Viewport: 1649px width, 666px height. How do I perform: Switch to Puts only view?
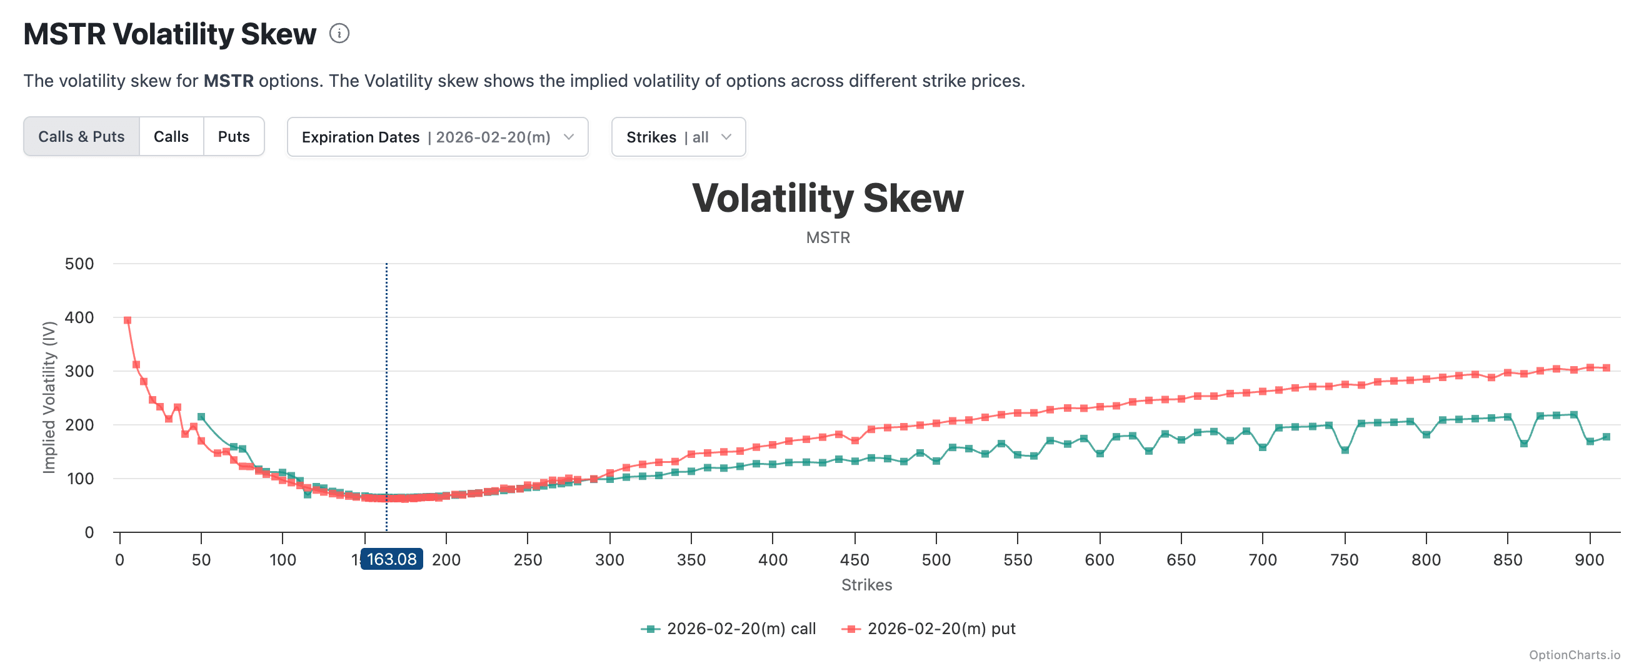234,136
